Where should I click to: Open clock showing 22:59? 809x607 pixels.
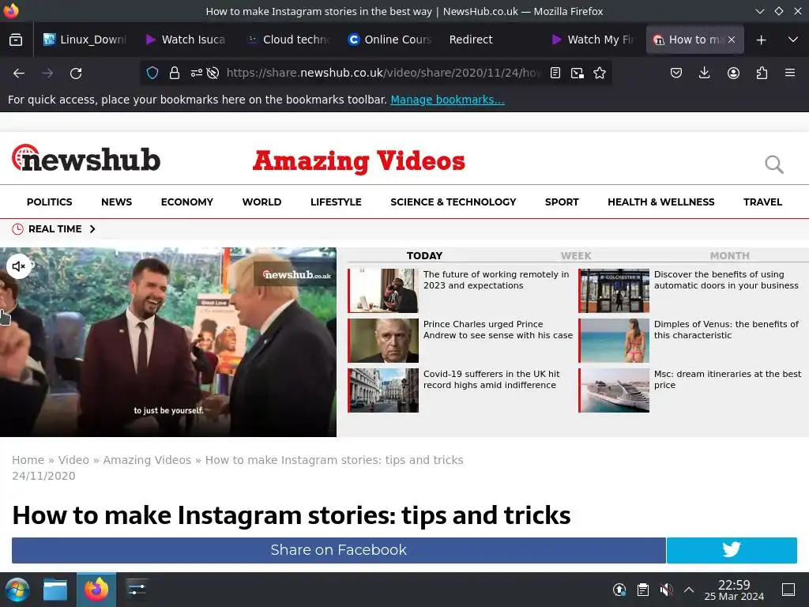point(734,590)
